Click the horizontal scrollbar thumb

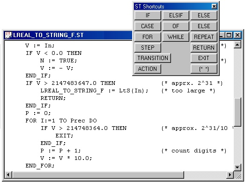tap(98, 174)
